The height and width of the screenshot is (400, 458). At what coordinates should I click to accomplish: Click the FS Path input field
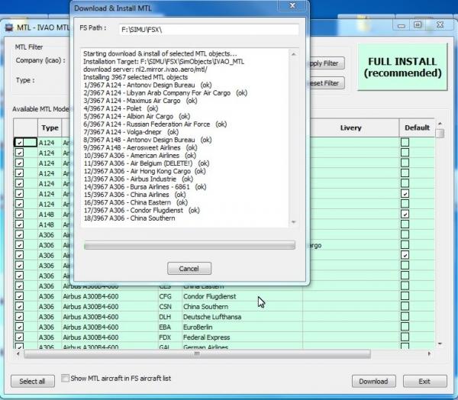pos(209,30)
